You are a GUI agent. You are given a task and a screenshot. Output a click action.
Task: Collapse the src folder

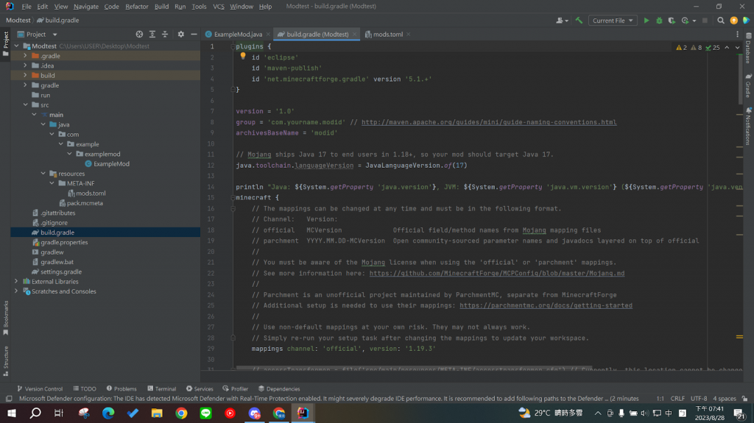tap(25, 104)
